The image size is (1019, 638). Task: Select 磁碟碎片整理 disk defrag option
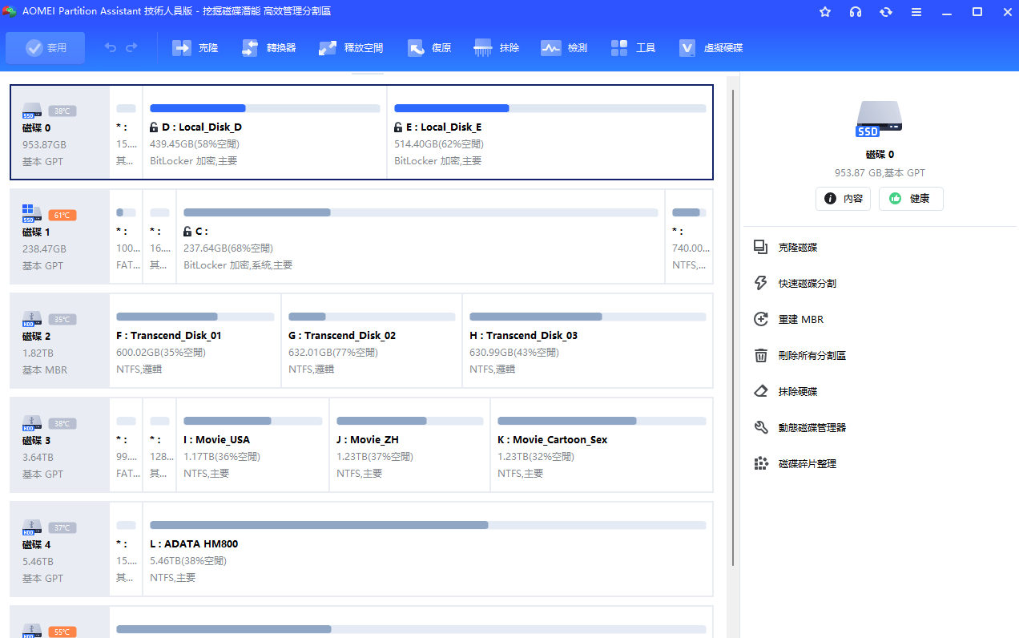point(808,464)
